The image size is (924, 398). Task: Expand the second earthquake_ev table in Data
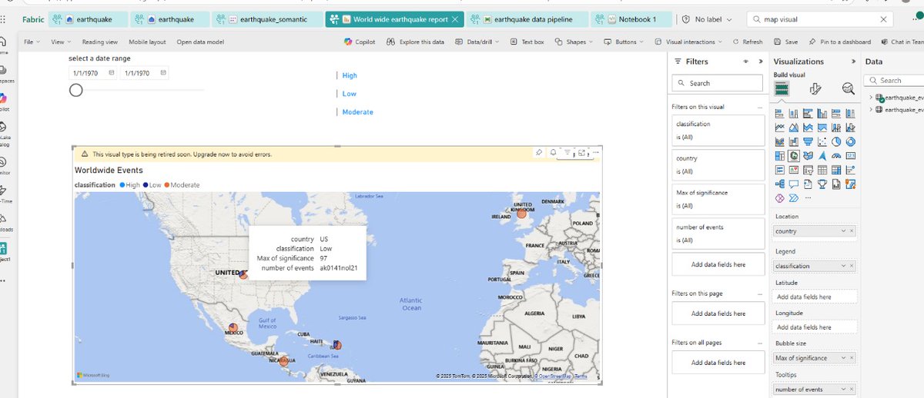871,110
